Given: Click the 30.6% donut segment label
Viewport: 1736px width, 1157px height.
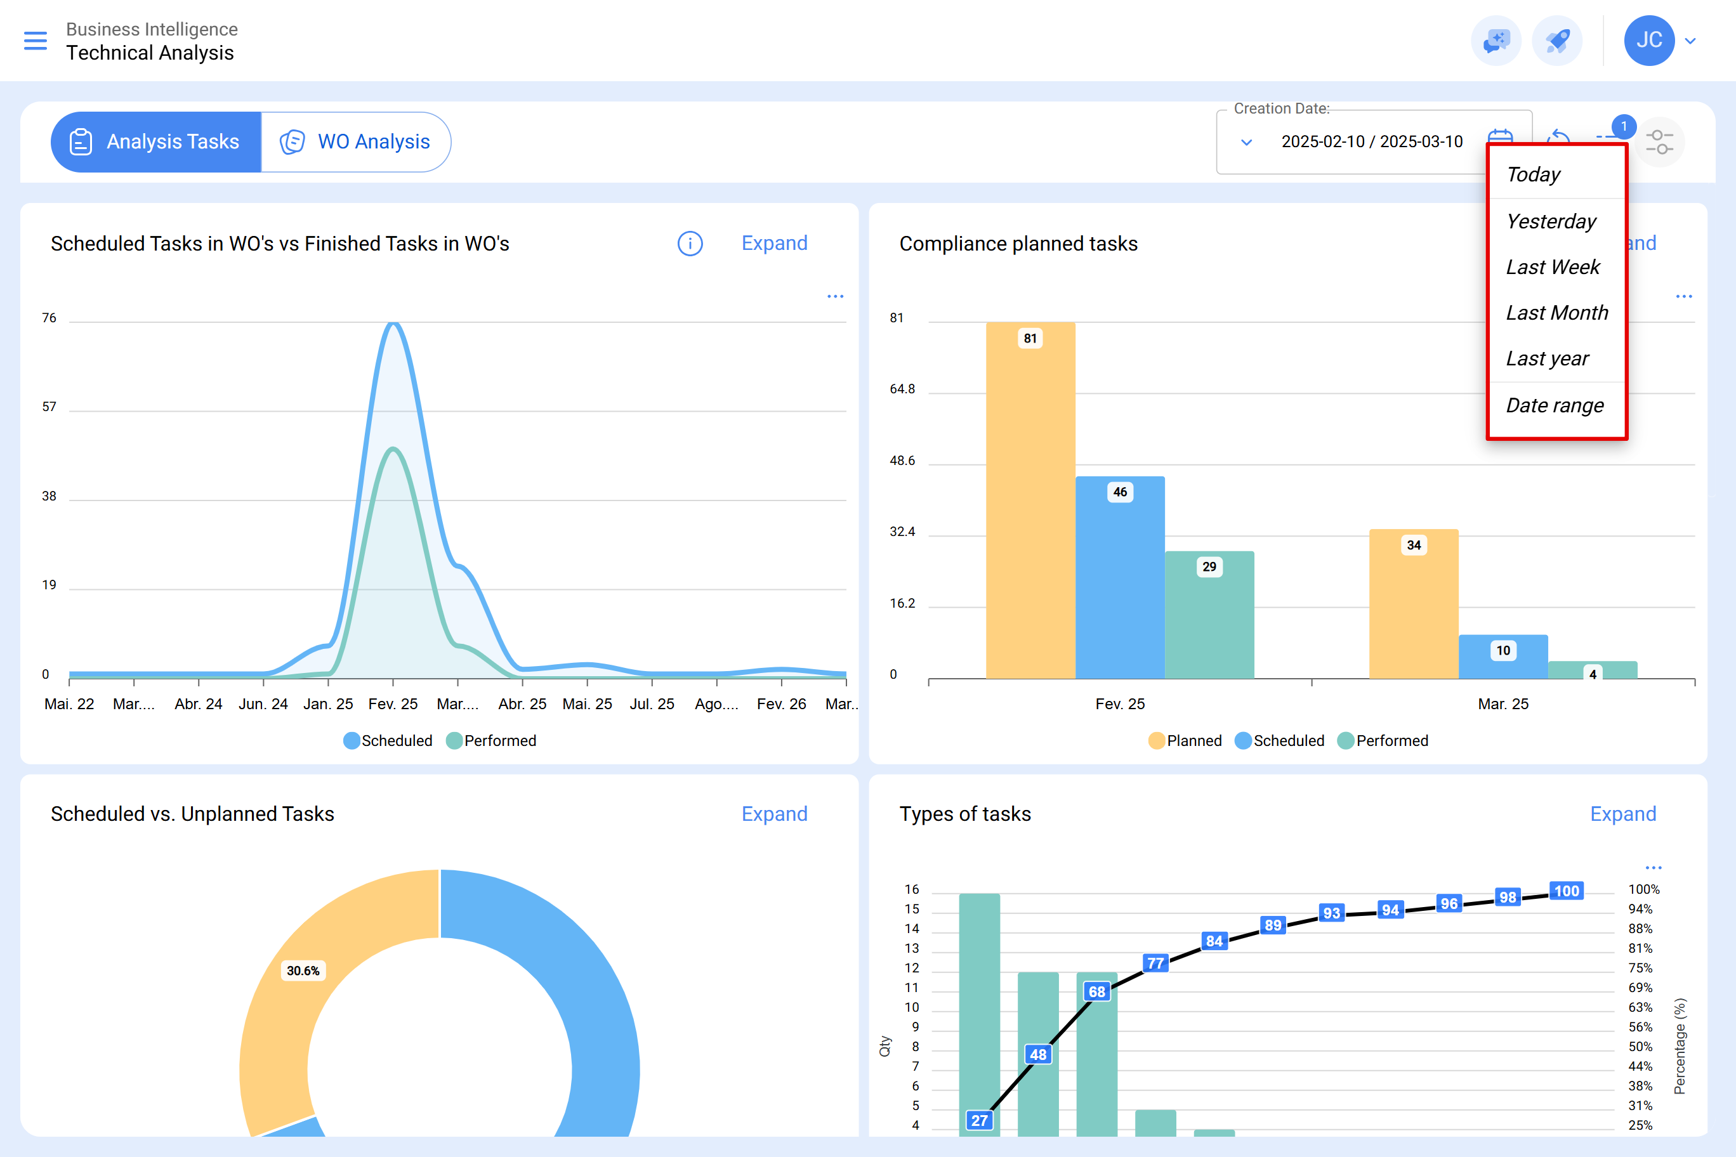Looking at the screenshot, I should [x=303, y=971].
